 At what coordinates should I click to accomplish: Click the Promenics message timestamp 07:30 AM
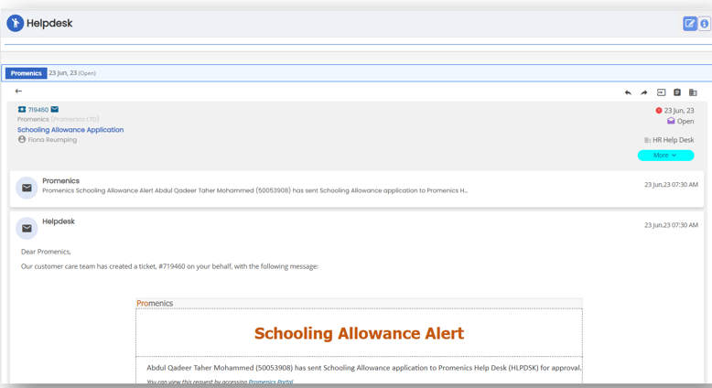coord(671,185)
